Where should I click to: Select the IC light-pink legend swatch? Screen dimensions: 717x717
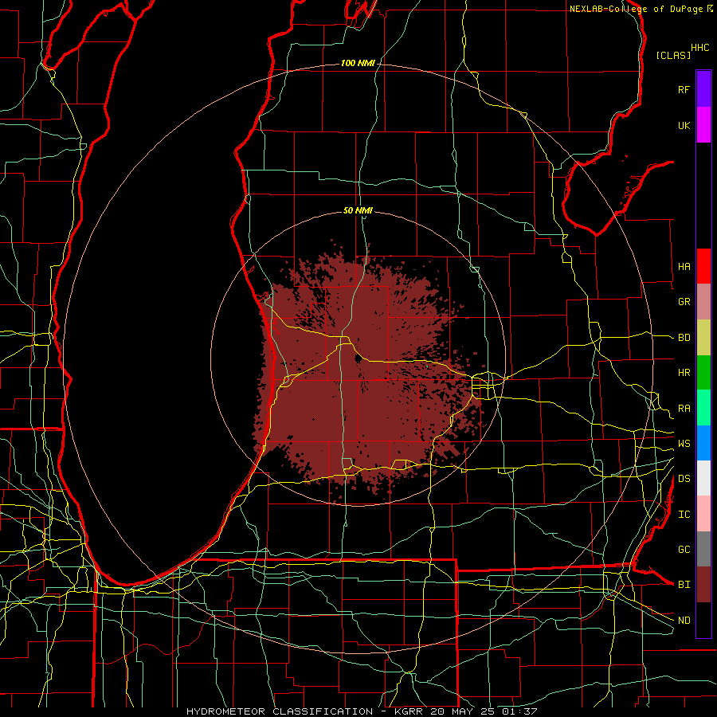[703, 514]
